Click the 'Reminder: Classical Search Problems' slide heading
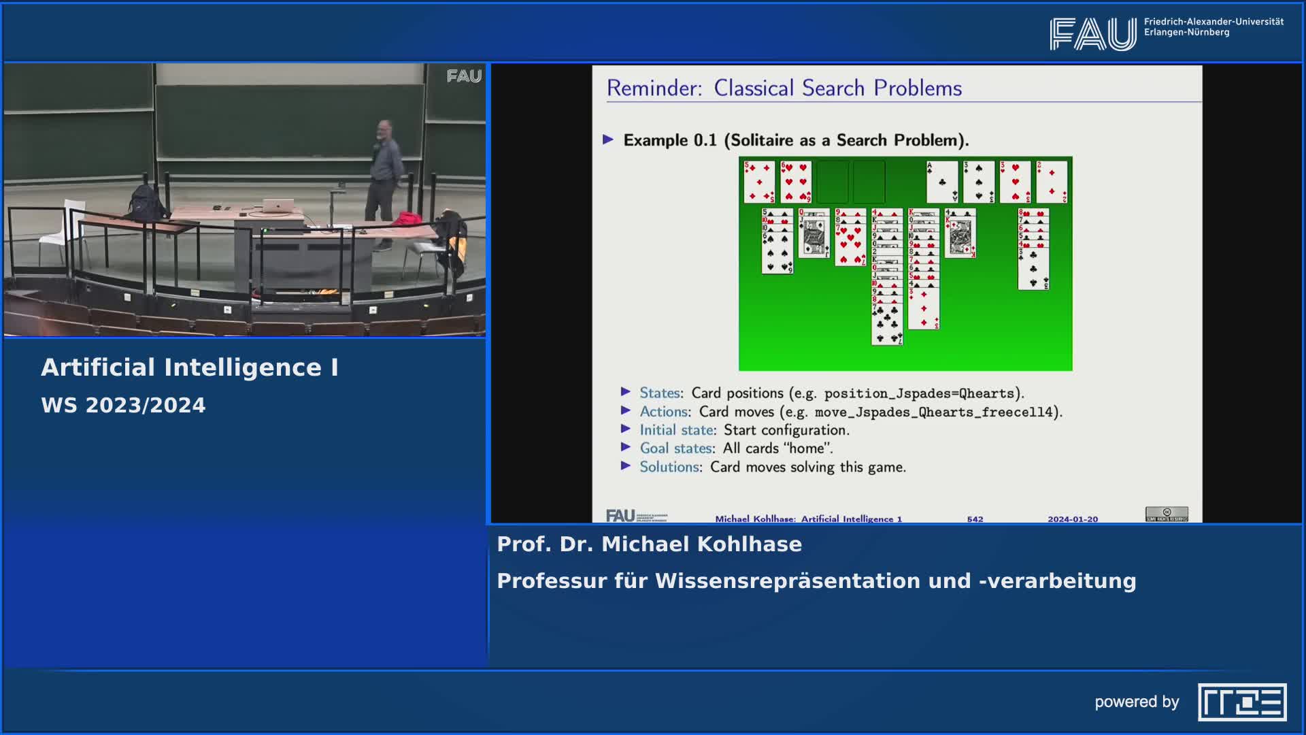Image resolution: width=1306 pixels, height=735 pixels. pyautogui.click(x=784, y=88)
